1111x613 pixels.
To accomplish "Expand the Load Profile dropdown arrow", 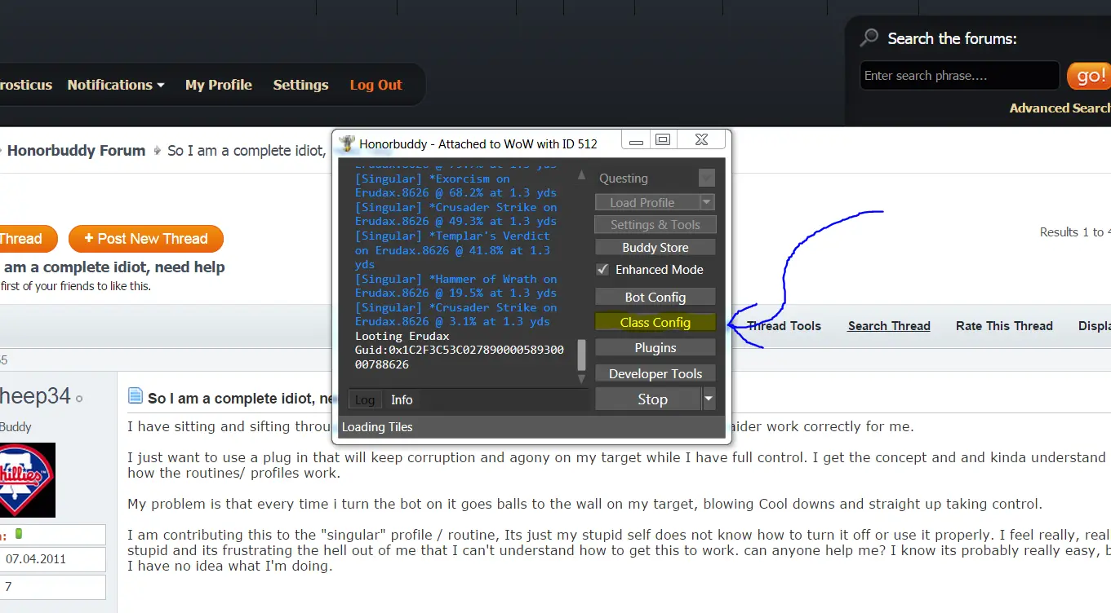I will (708, 202).
